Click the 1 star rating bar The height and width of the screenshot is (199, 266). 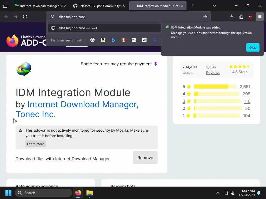(217, 116)
